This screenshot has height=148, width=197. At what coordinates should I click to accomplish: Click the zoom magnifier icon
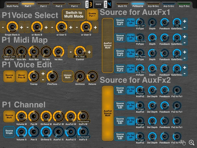click(x=191, y=142)
